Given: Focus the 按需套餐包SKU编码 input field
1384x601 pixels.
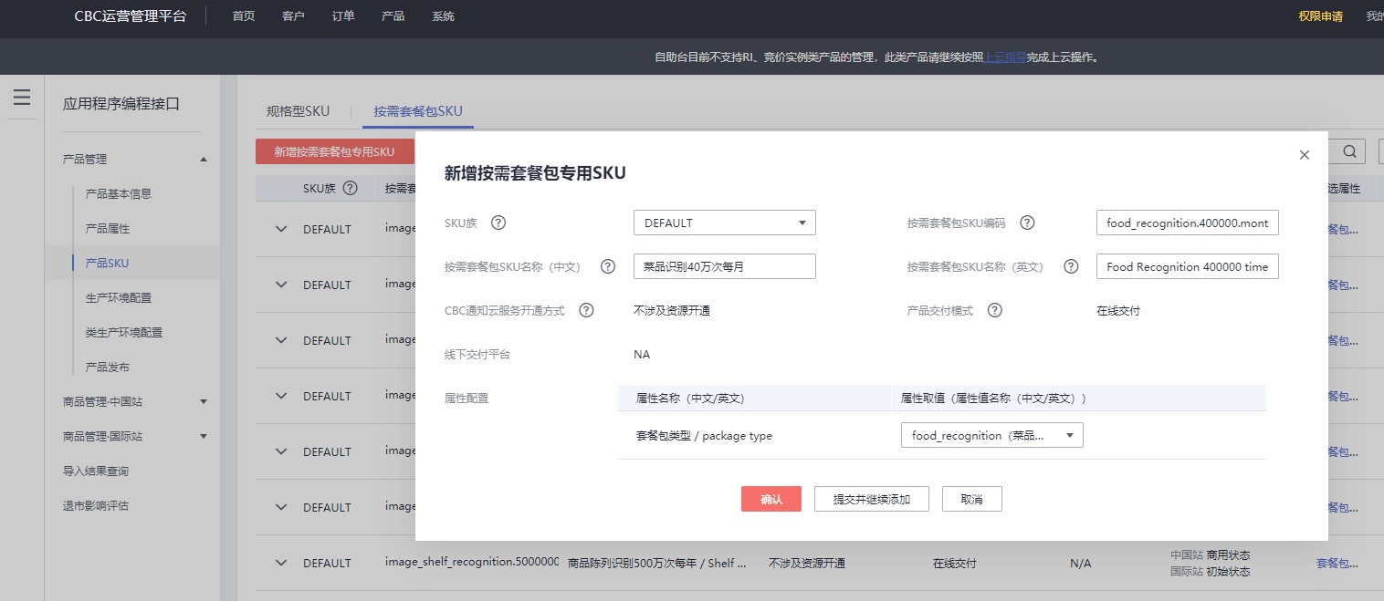Looking at the screenshot, I should (1188, 223).
